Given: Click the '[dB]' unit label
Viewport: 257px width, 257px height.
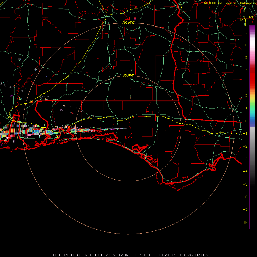Looking at the screenshot, I should 244,20.
